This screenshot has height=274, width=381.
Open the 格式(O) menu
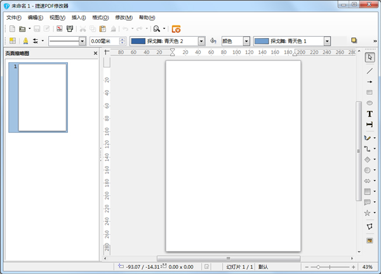tap(100, 17)
